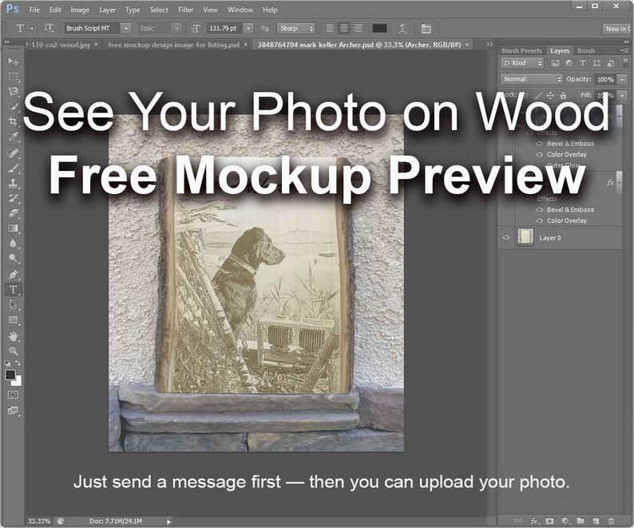Select the Pen tool
This screenshot has height=528, width=634.
[13, 274]
